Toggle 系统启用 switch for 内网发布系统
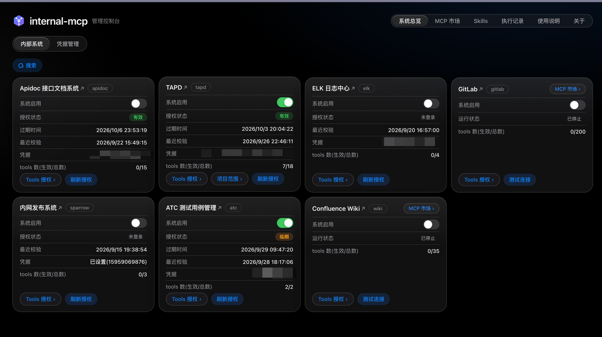The width and height of the screenshot is (602, 337). (x=139, y=223)
